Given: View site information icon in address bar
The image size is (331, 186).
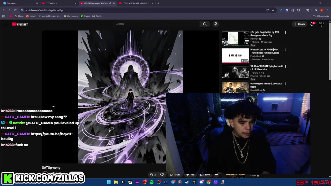Looking at the screenshot, I should coord(22,10).
